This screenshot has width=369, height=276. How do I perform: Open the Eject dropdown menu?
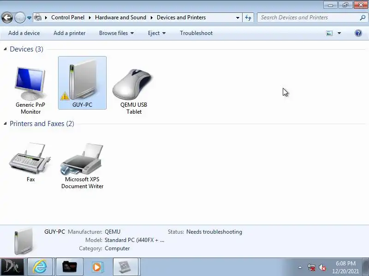pyautogui.click(x=156, y=33)
